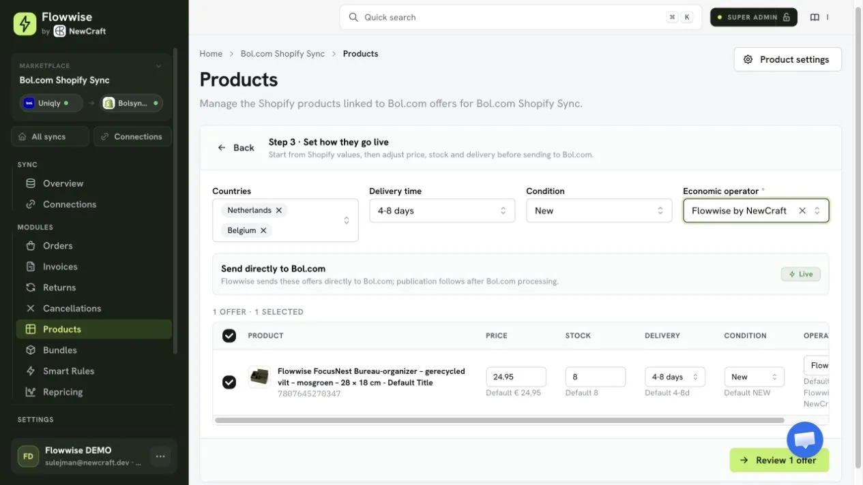Expand the Marketplace sync selector
This screenshot has height=485, width=863.
coord(159,66)
